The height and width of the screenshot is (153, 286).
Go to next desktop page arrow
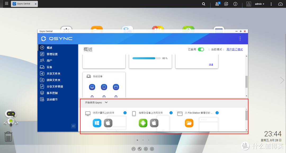[x=282, y=80]
